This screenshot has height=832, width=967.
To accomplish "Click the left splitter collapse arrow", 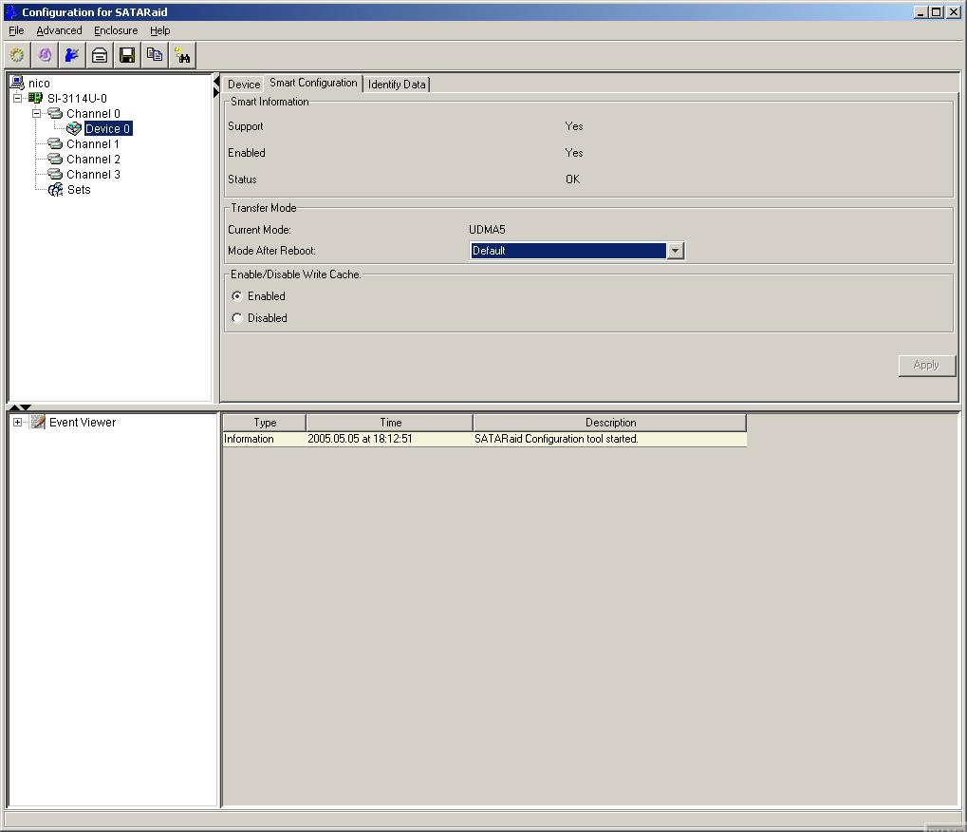I will (x=215, y=82).
